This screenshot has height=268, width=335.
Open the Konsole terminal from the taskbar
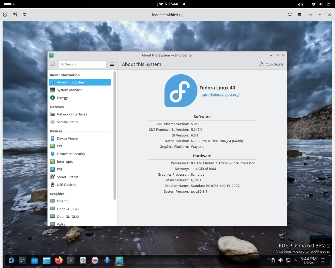71,260
